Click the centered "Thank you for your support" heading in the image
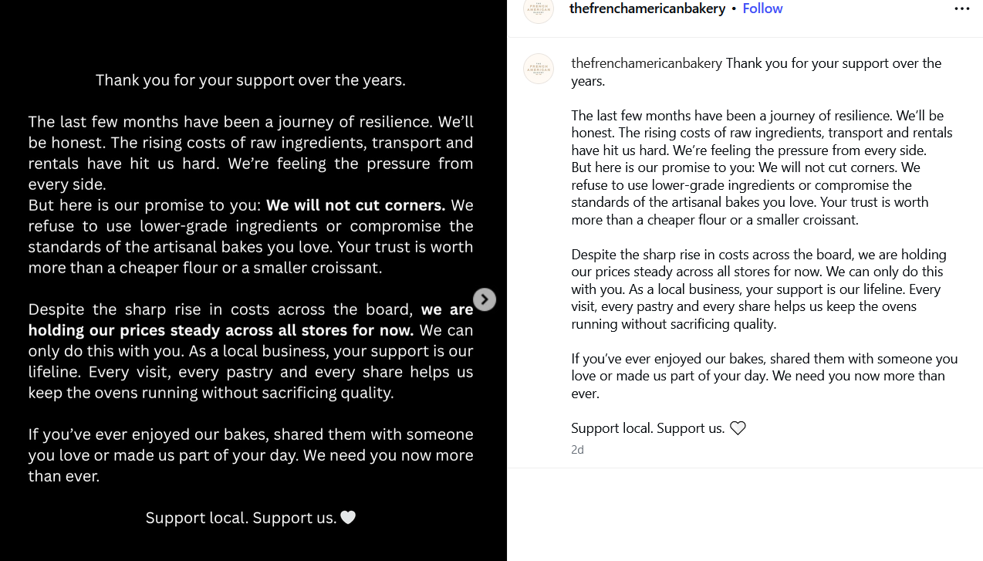Viewport: 983px width, 561px height. pos(251,80)
